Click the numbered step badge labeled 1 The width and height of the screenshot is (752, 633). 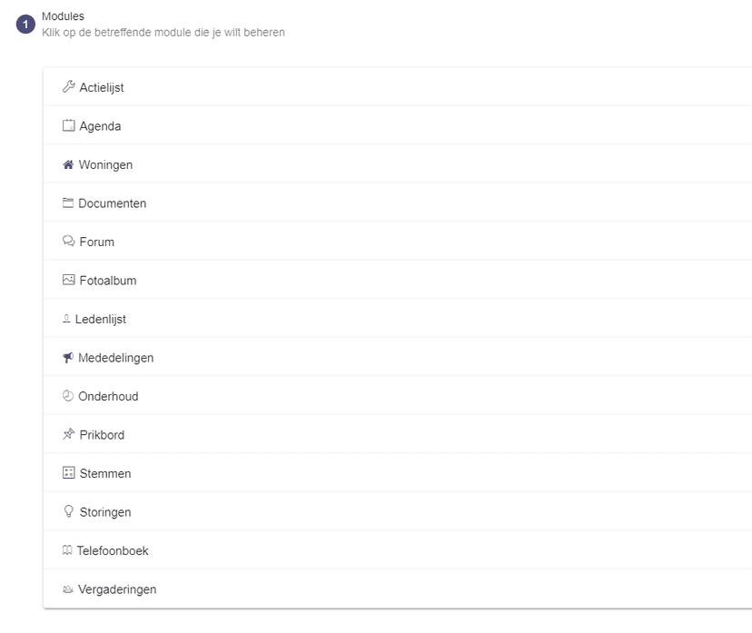pos(22,24)
